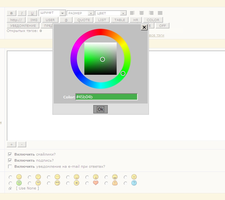The width and height of the screenshot is (225, 200).
Task: Insert a TABLE tag
Action: pos(120,20)
